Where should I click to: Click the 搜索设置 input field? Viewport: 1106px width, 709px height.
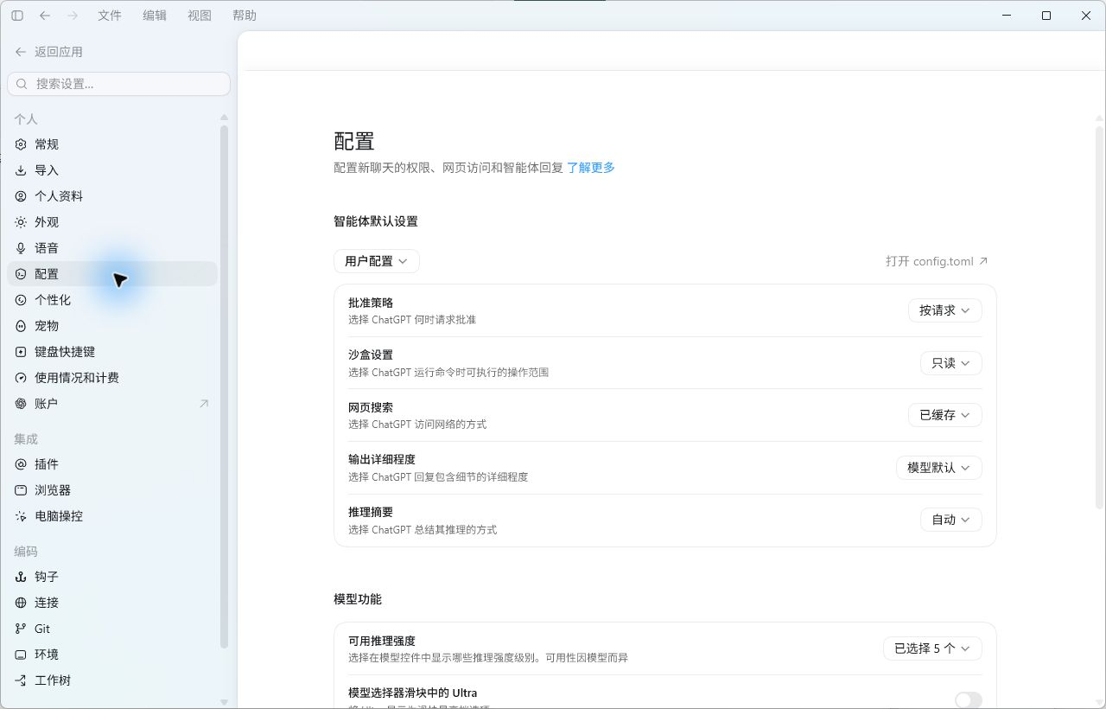pos(119,84)
